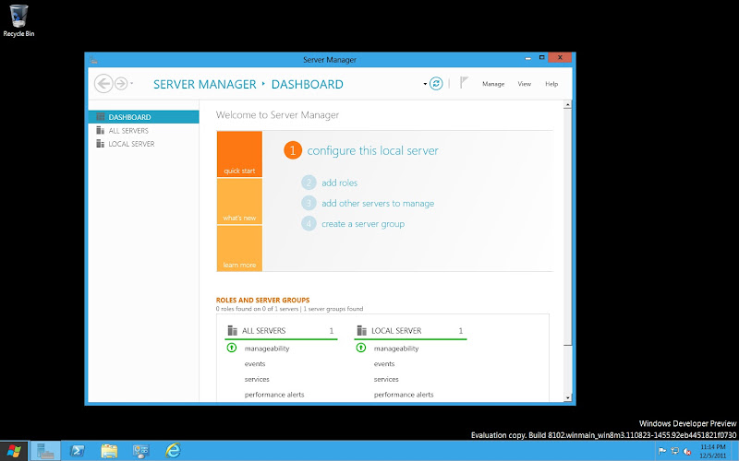Open the Local Server tile header
739x461 pixels.
click(x=410, y=331)
